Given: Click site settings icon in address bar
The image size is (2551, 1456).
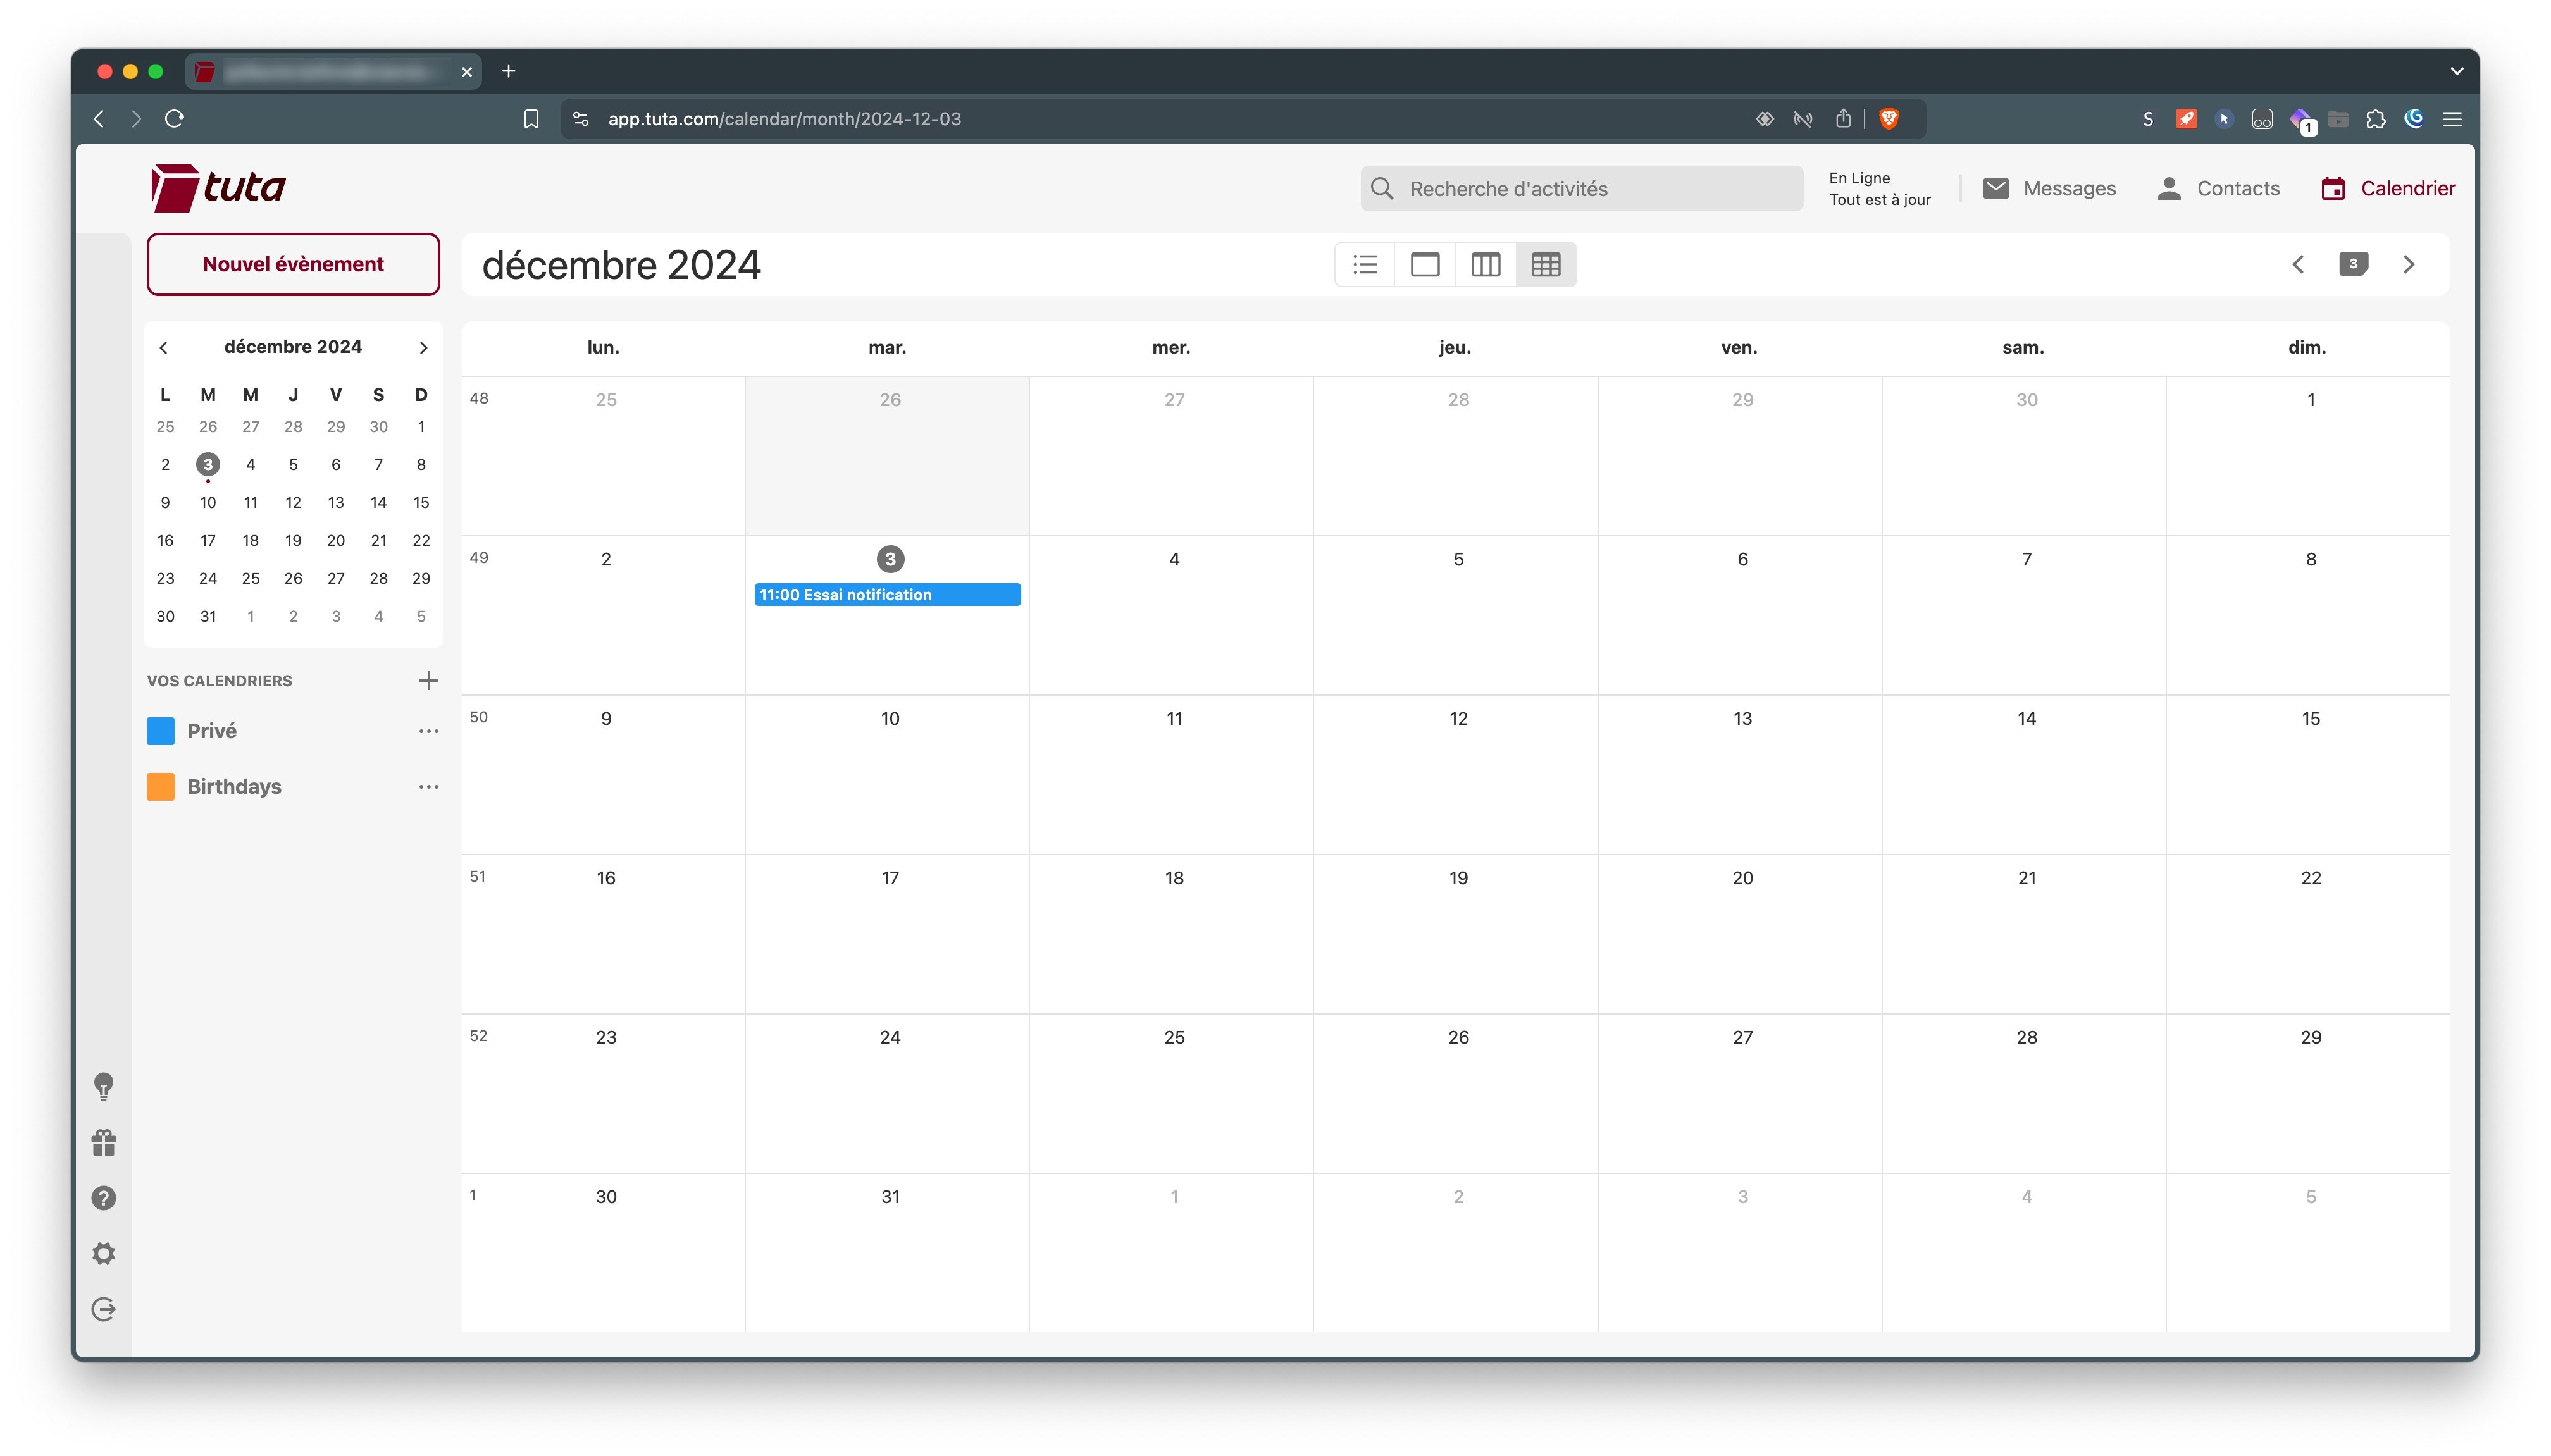Looking at the screenshot, I should [580, 119].
